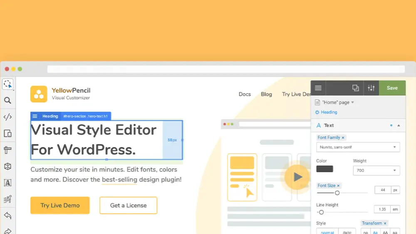Viewport: 416px width, 234px height.
Task: Select 'no' transform option
Action: (x=366, y=232)
